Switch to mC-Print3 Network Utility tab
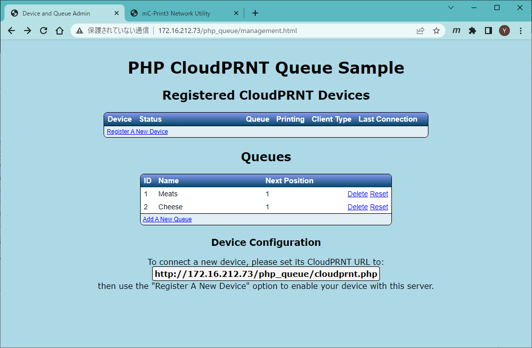 [176, 14]
